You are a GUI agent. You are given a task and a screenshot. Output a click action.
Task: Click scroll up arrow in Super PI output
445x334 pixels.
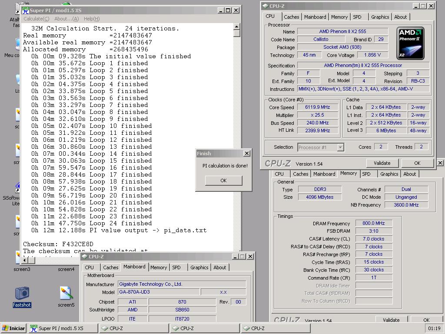click(x=237, y=27)
